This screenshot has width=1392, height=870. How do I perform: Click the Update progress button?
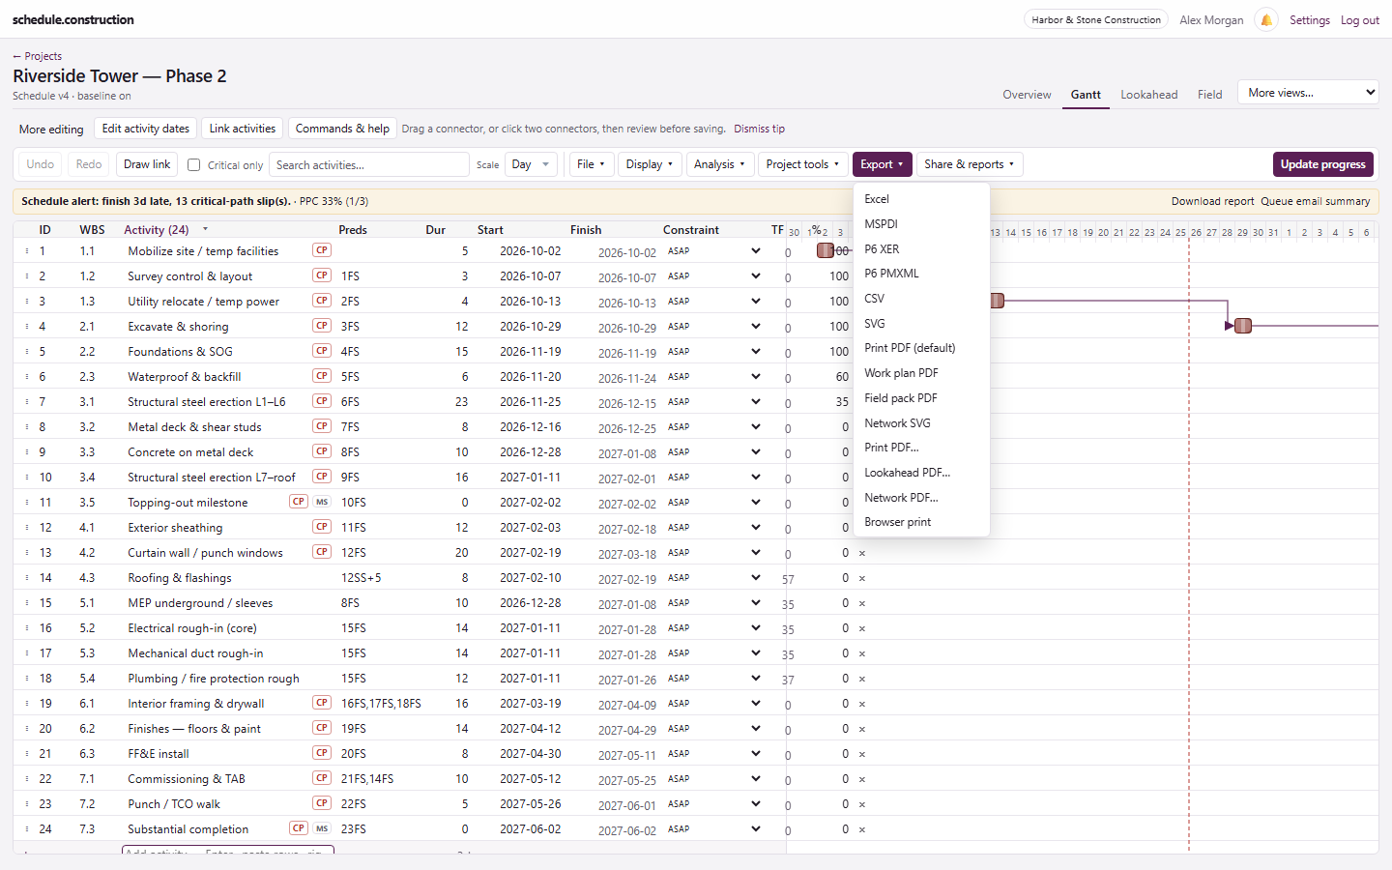pyautogui.click(x=1322, y=164)
